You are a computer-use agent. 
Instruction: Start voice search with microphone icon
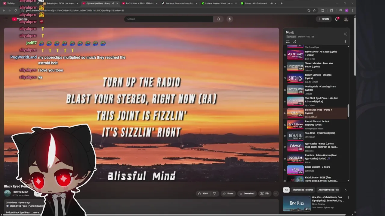click(230, 19)
